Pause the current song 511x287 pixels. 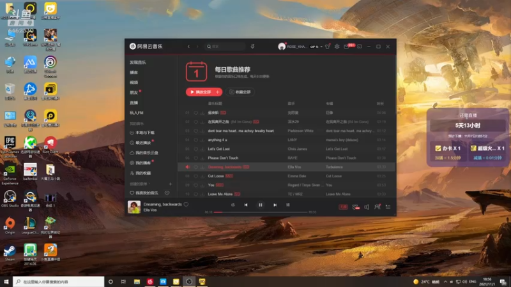point(261,205)
